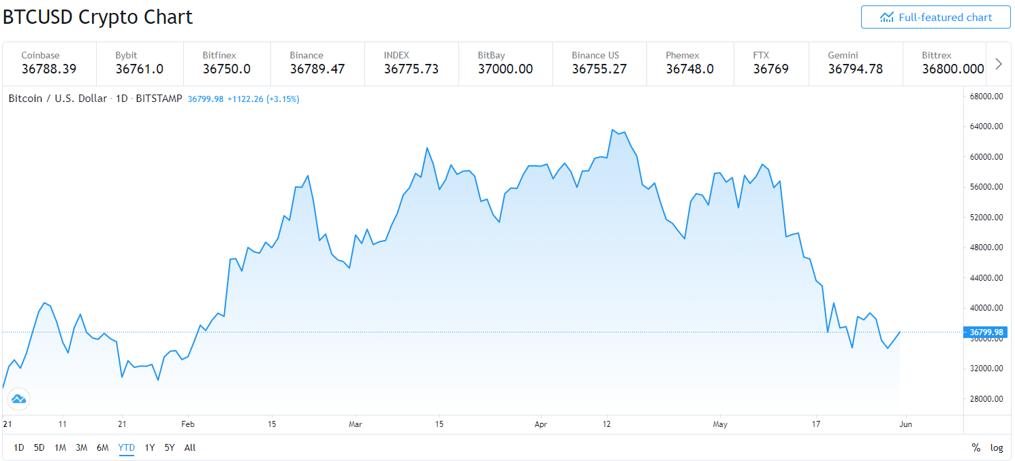View the All-time range
The height and width of the screenshot is (461, 1015).
pos(189,447)
